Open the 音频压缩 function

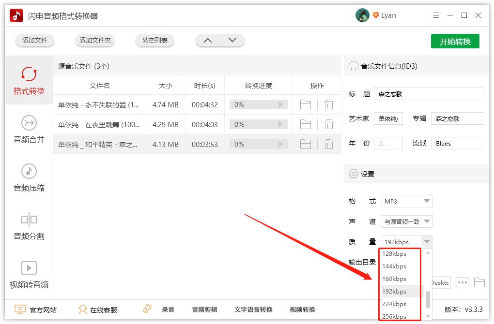29,178
